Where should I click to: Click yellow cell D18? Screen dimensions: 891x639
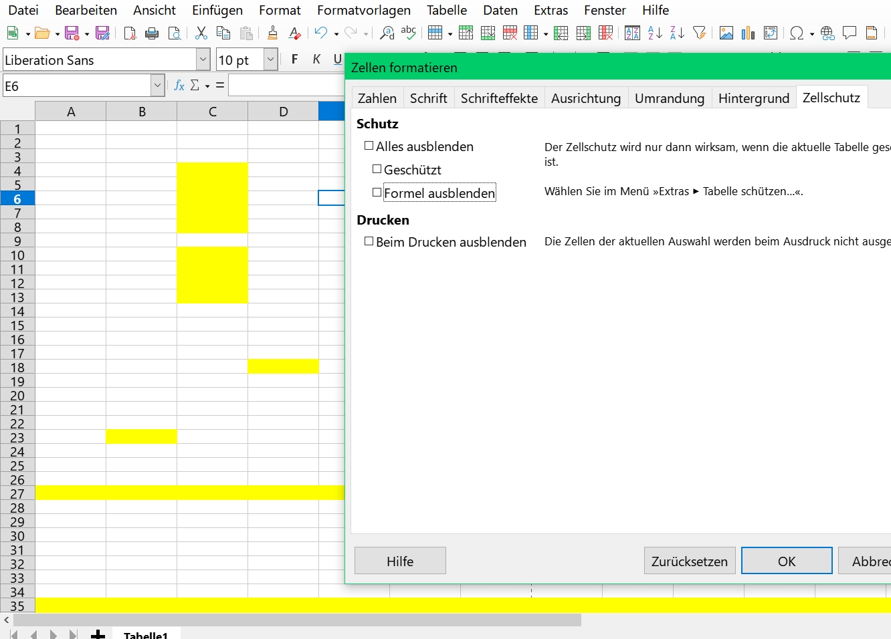283,366
